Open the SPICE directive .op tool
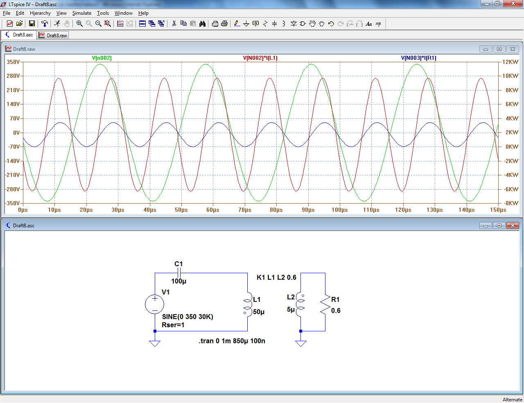The height and width of the screenshot is (403, 524). 378,24
